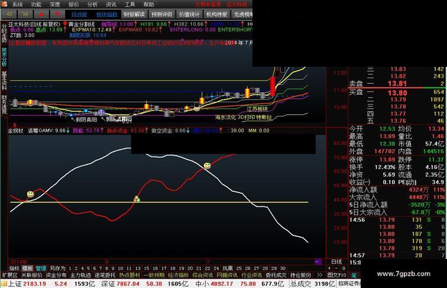Click the 日线 period selector

point(336,262)
